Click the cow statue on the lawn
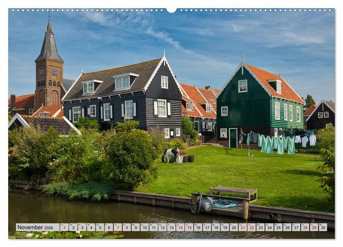Image resolution: width=343 pixels, height=247 pixels. 171,155
